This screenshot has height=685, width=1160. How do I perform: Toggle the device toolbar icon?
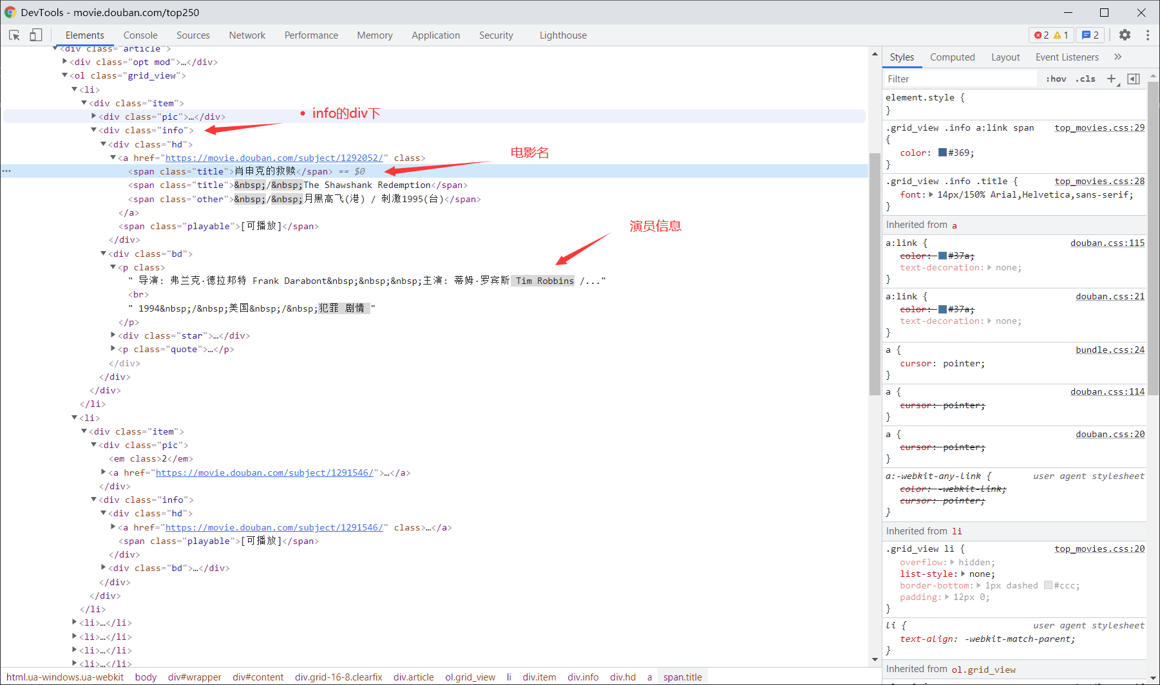click(36, 35)
